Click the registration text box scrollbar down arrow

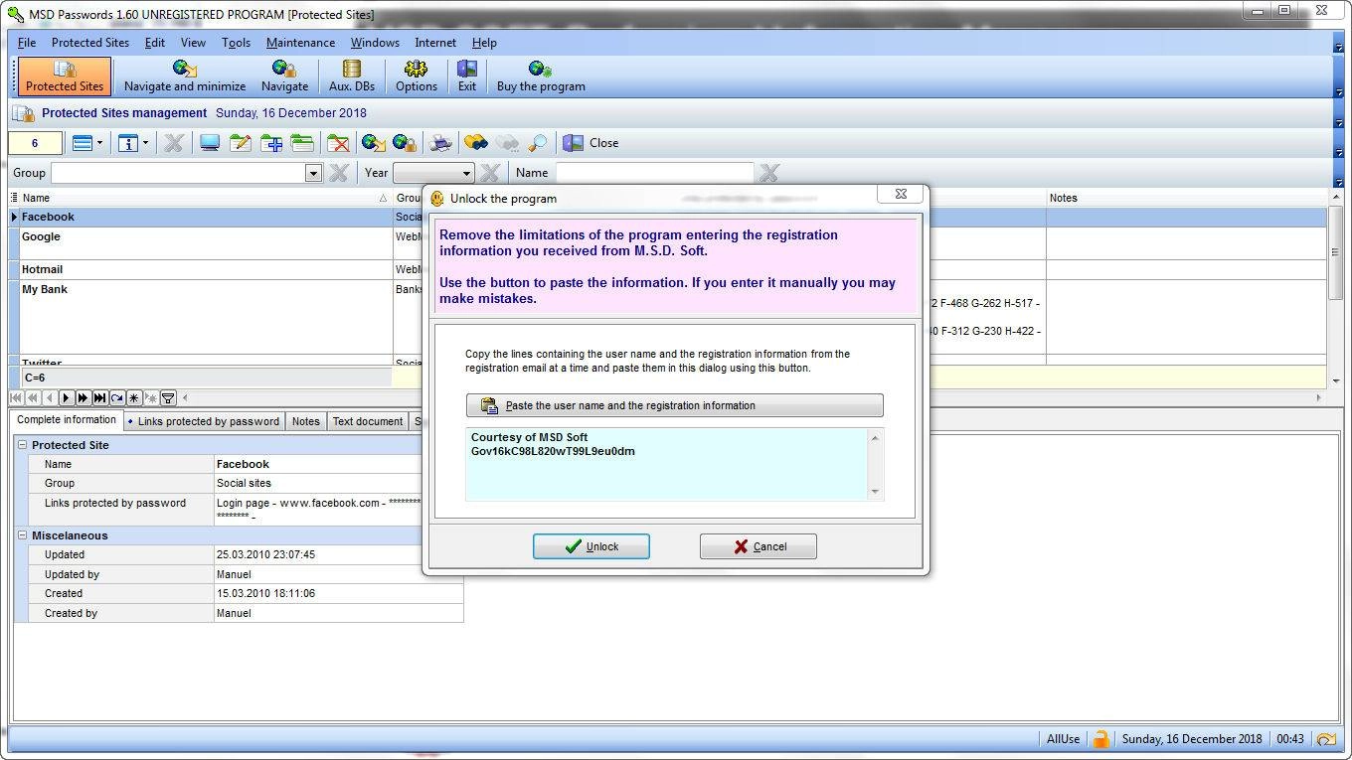point(875,491)
